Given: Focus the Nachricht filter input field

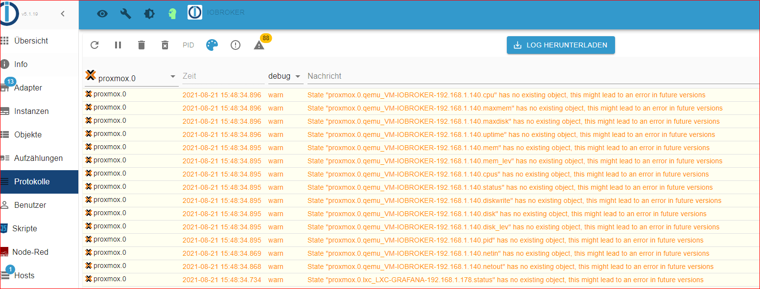Looking at the screenshot, I should tap(533, 76).
